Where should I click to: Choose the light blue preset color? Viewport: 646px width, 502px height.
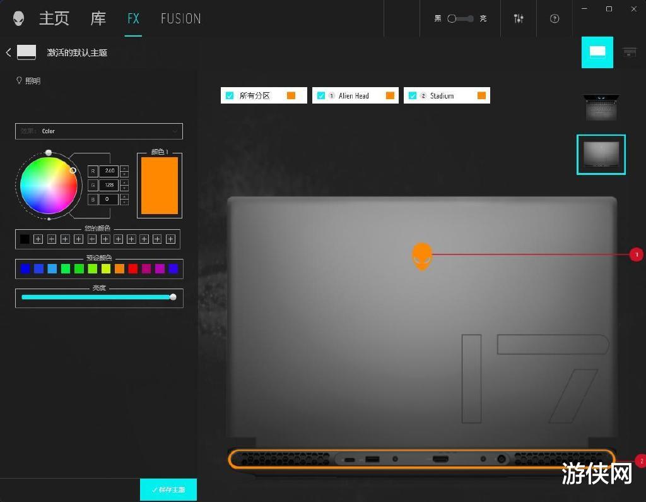coord(52,269)
